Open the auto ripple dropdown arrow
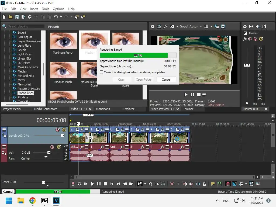276x207 pixels. 246,184
